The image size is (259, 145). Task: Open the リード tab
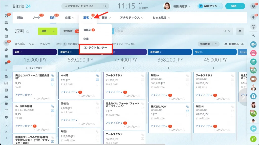coord(36,18)
